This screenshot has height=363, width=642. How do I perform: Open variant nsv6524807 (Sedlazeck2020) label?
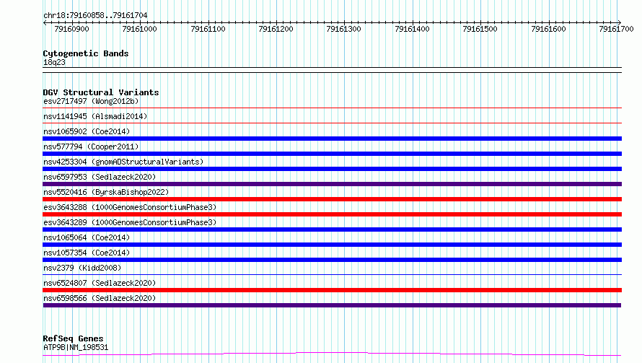point(100,283)
